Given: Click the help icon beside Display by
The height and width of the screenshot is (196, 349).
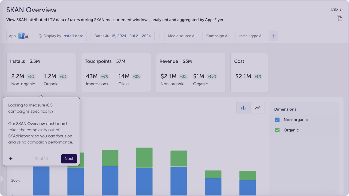Looking at the screenshot, I should pyautogui.click(x=40, y=36).
